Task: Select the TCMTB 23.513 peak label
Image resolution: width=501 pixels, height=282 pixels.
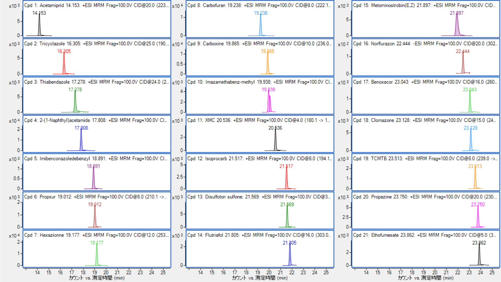Action: coord(475,166)
